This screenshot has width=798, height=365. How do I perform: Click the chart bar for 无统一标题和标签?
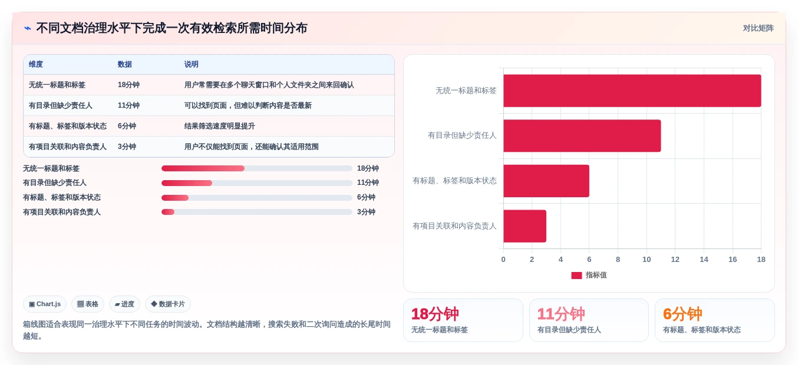tap(632, 91)
